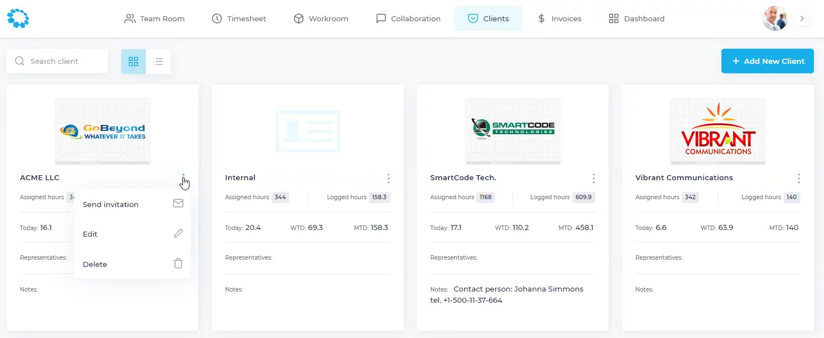Open the Vibrant Communications three-dot menu

[x=799, y=179]
